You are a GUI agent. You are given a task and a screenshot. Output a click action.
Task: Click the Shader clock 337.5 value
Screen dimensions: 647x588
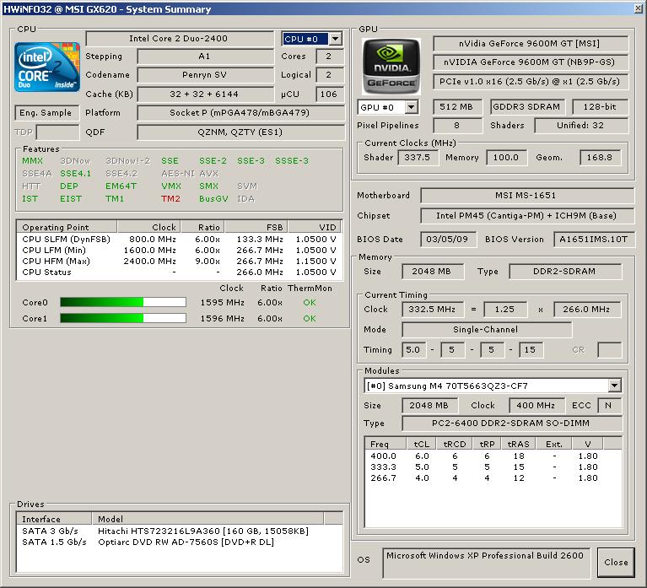pos(418,158)
